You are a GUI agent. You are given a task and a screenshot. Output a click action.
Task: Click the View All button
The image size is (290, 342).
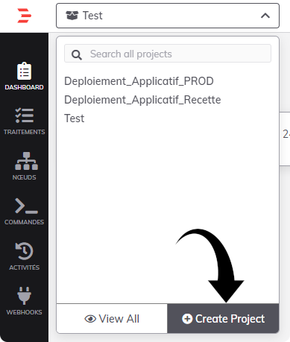click(112, 319)
